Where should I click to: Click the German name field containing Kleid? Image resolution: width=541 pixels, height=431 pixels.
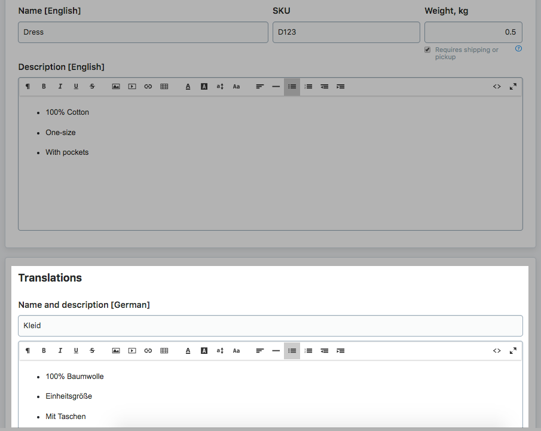coord(270,326)
